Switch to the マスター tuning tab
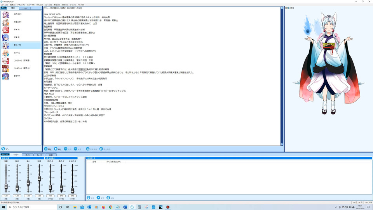 coord(16,155)
